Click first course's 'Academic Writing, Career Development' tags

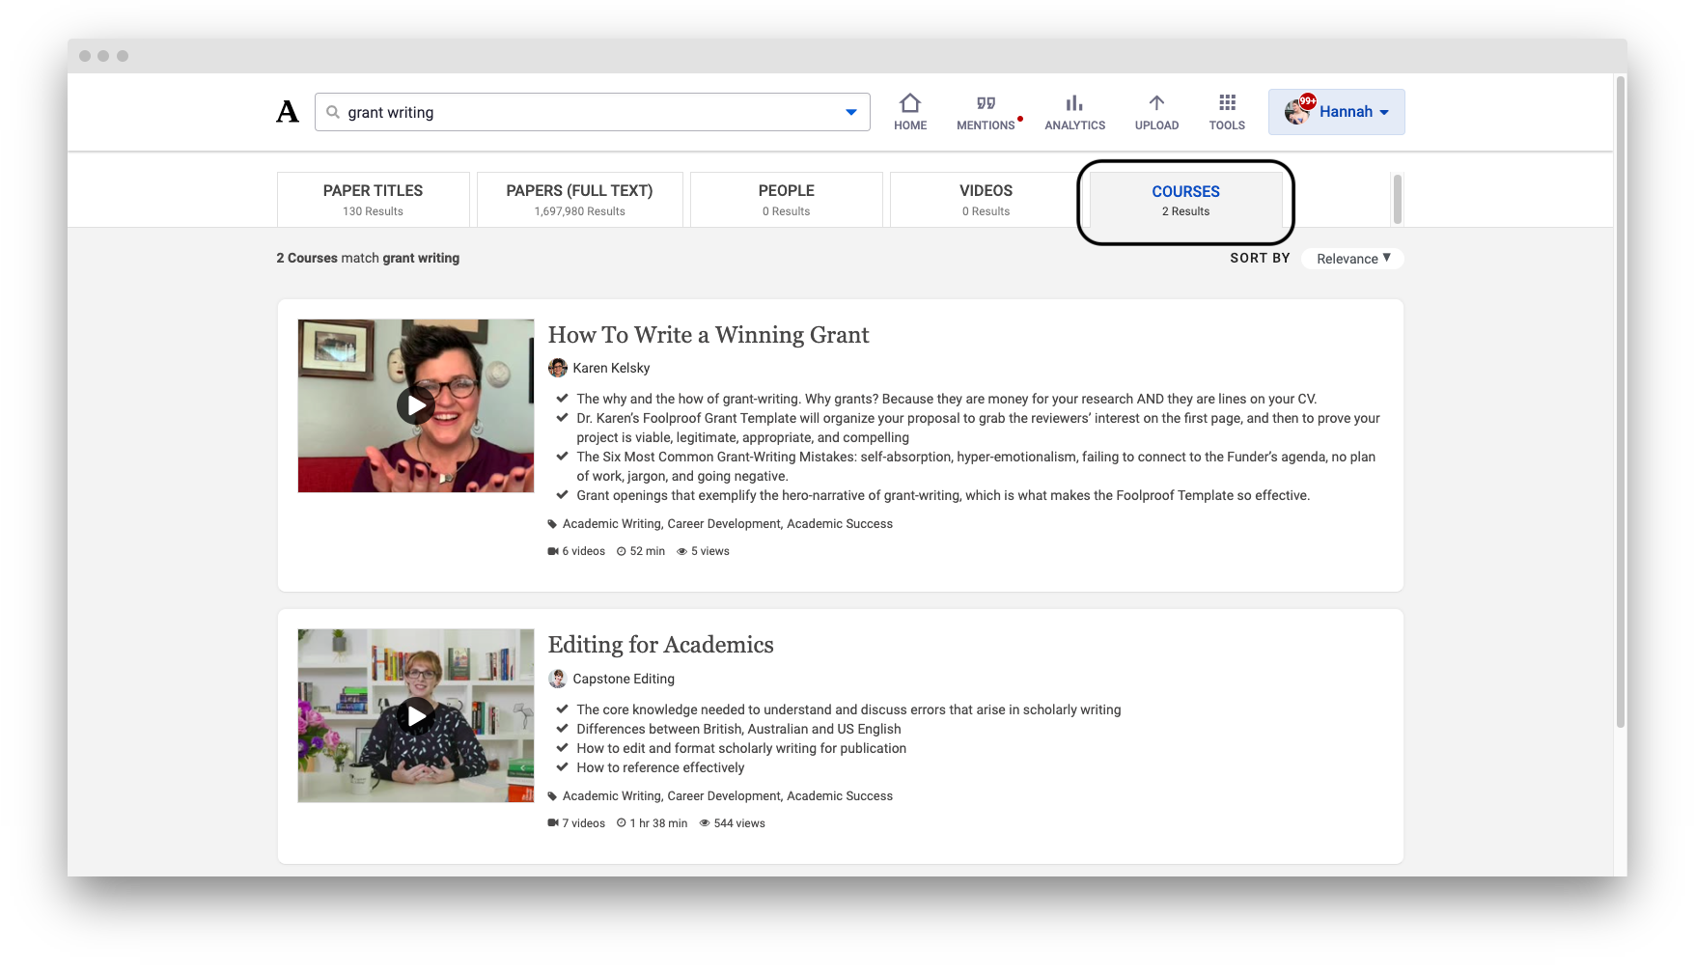coord(728,524)
